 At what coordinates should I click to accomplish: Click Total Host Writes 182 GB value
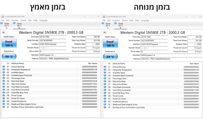195,40
